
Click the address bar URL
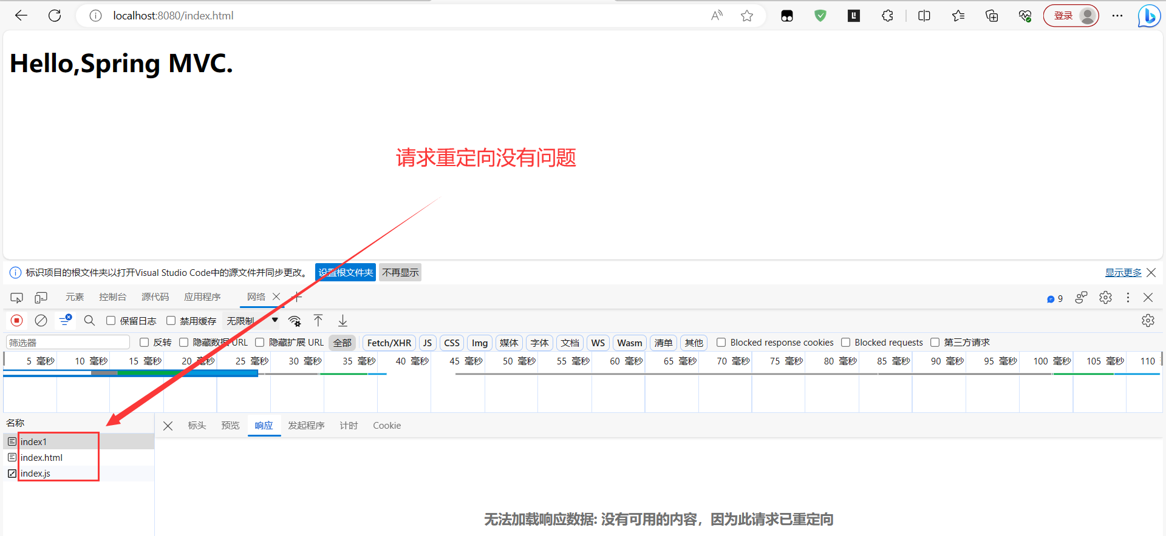173,16
